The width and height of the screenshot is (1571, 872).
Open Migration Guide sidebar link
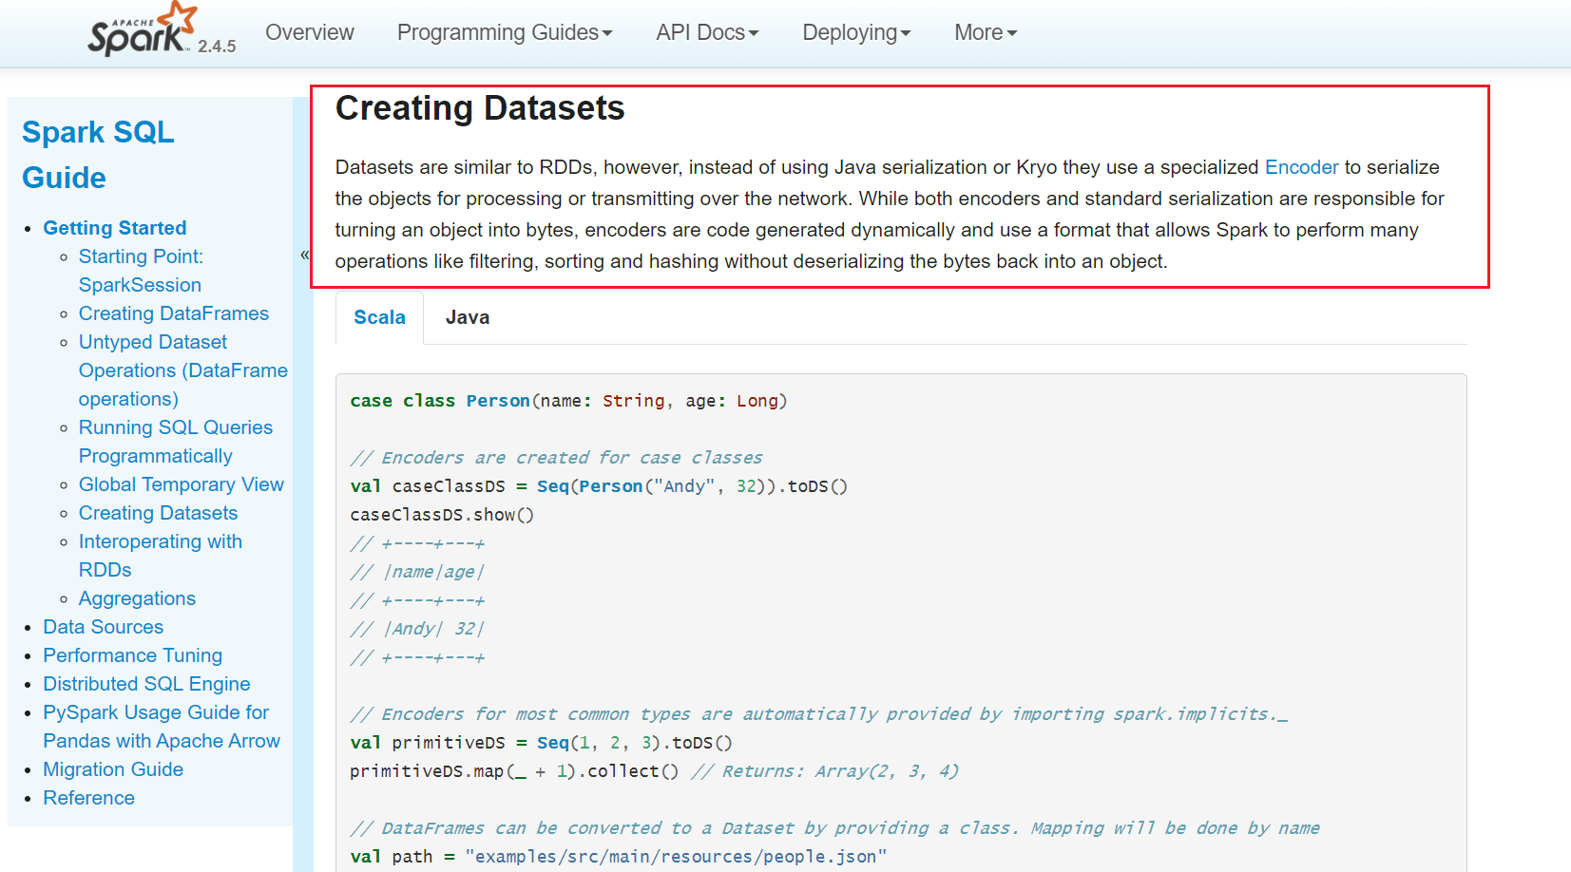[x=113, y=769]
